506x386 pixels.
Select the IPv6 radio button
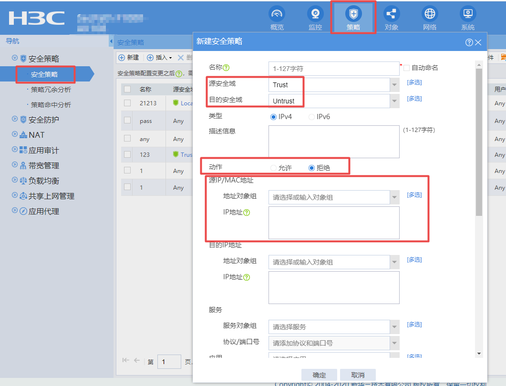(311, 117)
